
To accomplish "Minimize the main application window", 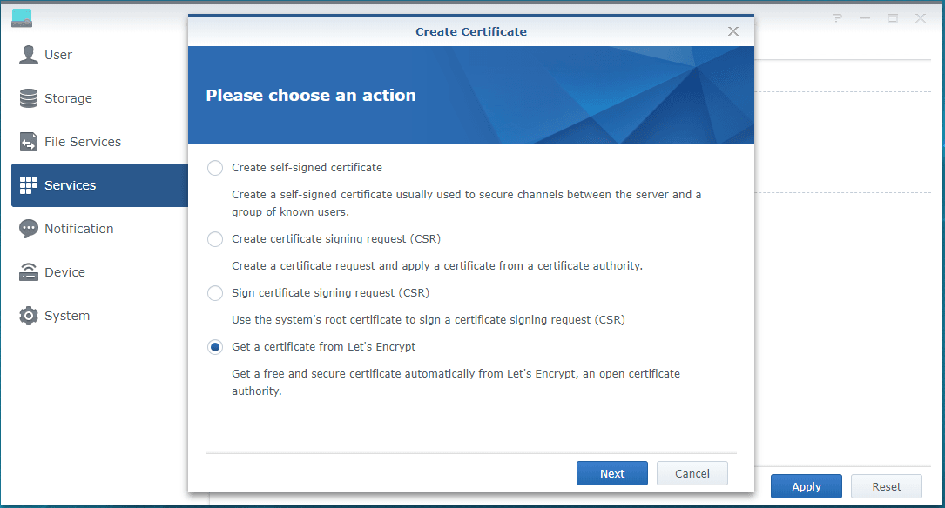I will pyautogui.click(x=865, y=17).
